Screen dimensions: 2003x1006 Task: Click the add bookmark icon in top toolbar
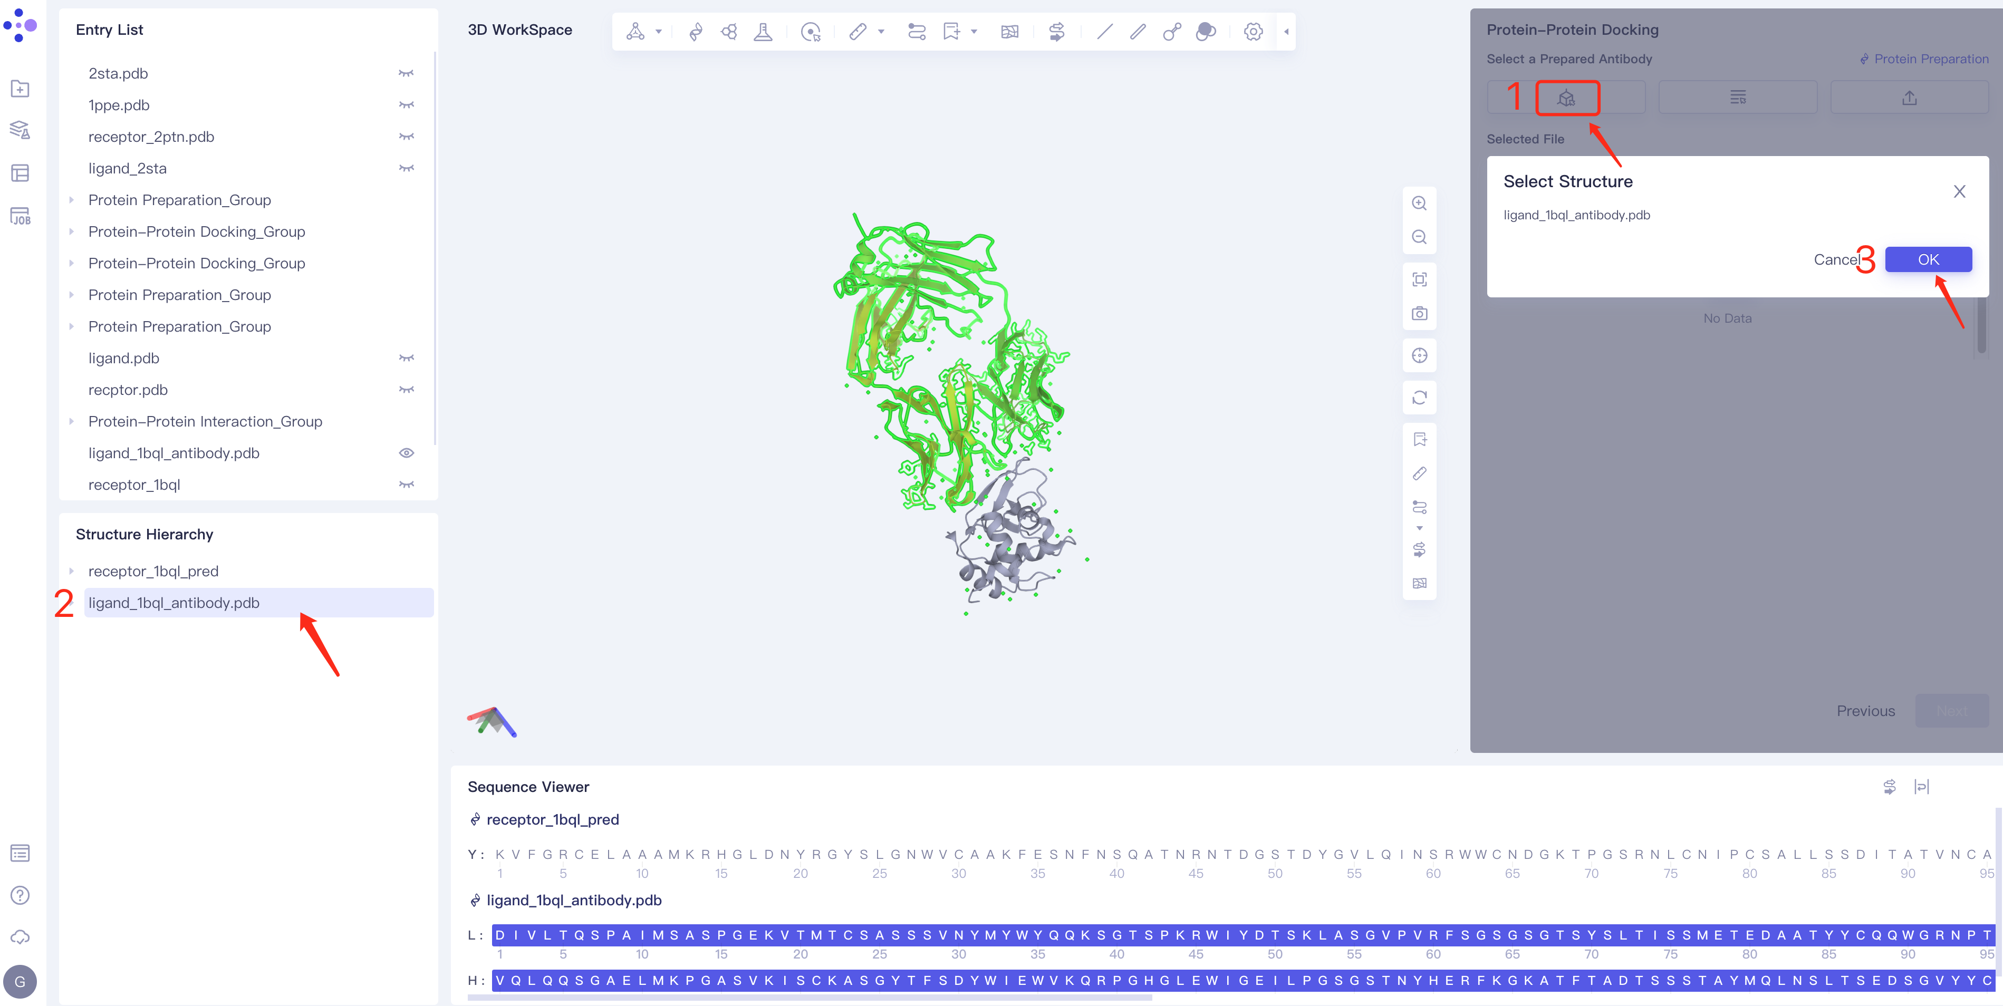(x=951, y=31)
